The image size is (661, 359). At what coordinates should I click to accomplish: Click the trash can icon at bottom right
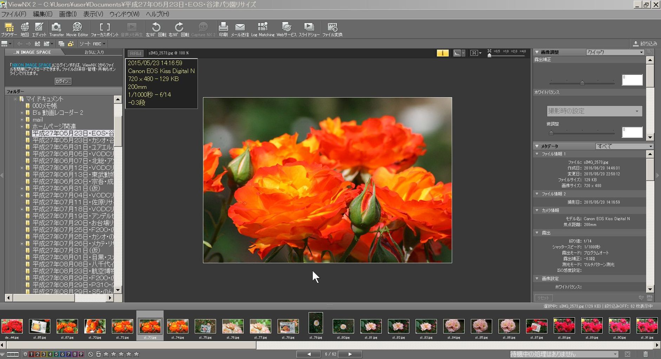[646, 354]
